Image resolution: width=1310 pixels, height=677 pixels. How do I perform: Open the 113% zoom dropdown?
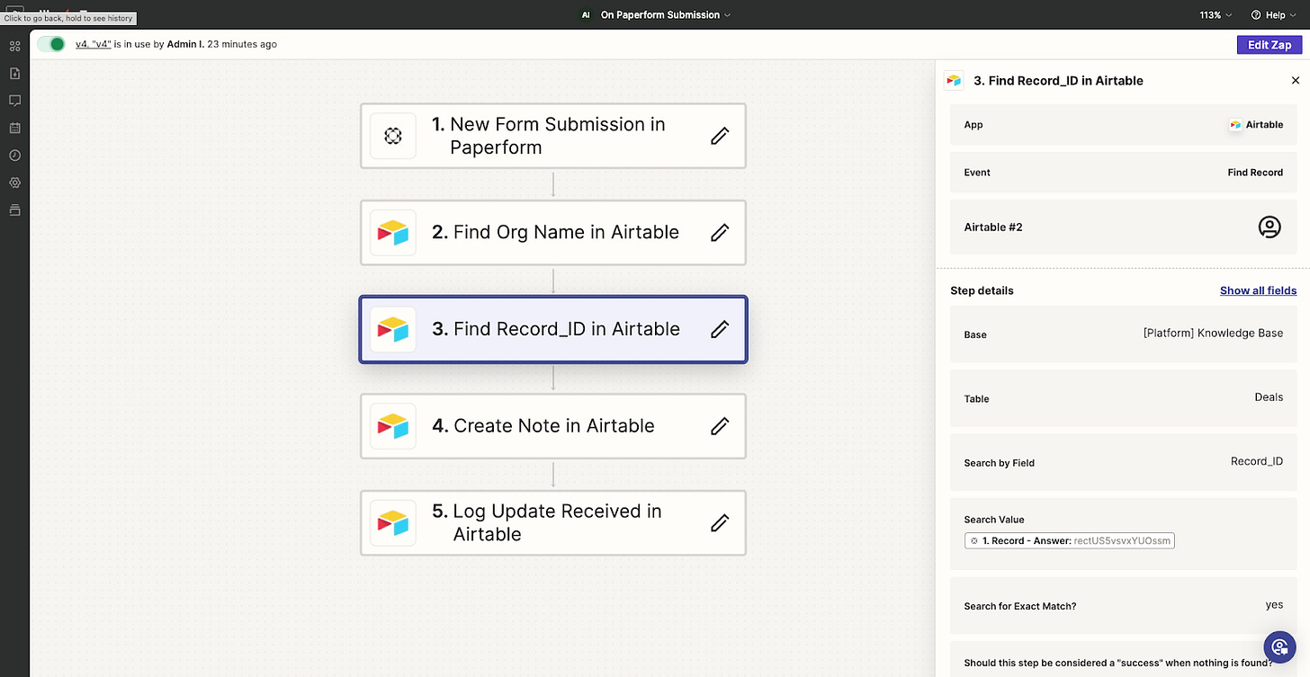pyautogui.click(x=1216, y=15)
